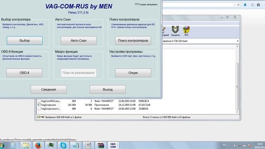This screenshot has height=149, width=265.
Task: Click WinRAR SFX toolbar icon
Action: 186,31
